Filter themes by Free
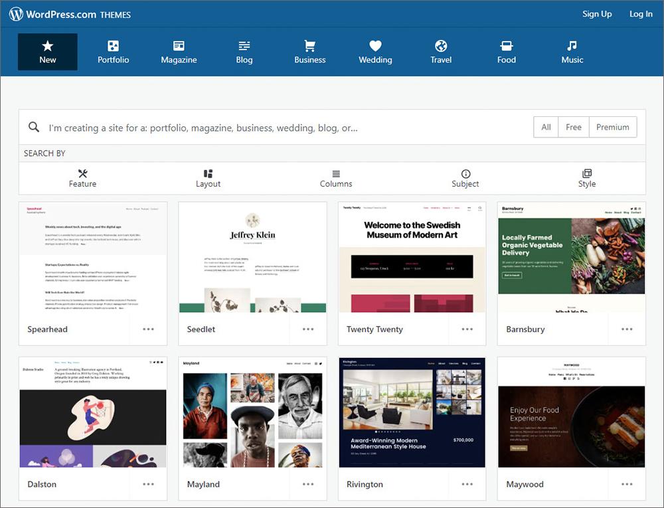664x508 pixels. pyautogui.click(x=574, y=127)
